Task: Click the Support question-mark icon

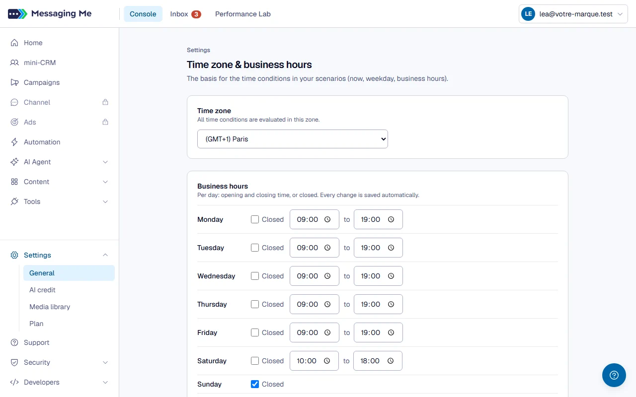Action: click(x=14, y=342)
